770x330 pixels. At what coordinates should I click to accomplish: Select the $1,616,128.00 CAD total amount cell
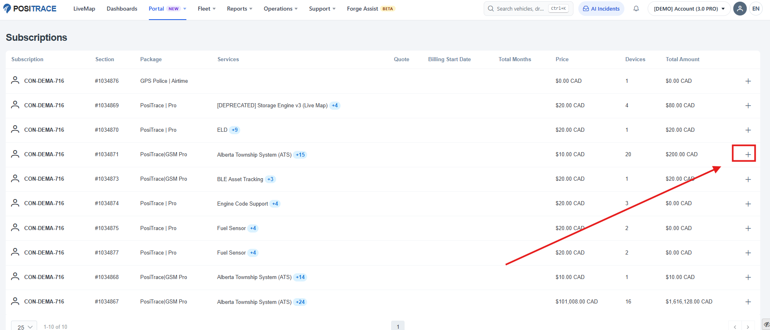tap(689, 301)
